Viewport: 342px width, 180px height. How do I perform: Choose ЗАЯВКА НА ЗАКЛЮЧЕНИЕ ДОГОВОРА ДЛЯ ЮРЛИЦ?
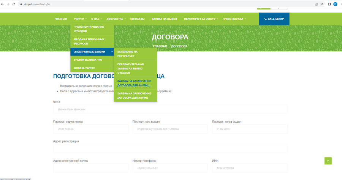click(135, 95)
